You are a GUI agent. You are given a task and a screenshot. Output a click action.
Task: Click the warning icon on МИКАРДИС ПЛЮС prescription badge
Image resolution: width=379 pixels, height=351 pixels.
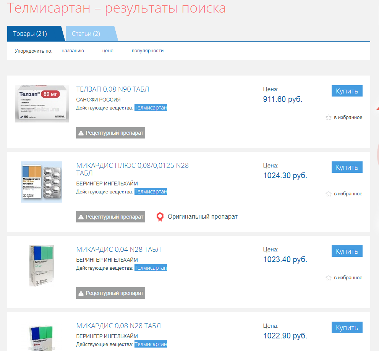(81, 216)
